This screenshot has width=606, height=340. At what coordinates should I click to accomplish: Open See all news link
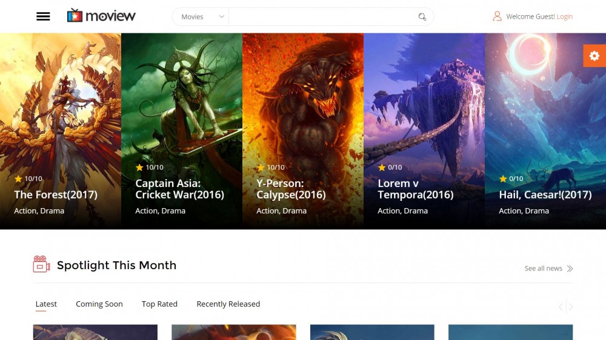tap(543, 268)
